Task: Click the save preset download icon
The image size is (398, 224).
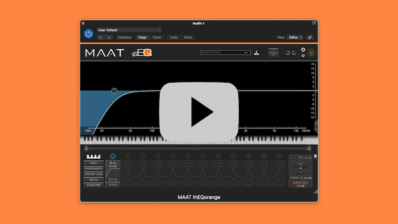Action: (257, 53)
